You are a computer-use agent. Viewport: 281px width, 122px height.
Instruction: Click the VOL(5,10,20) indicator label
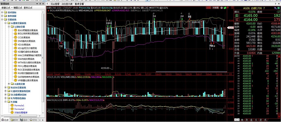coord(53,77)
